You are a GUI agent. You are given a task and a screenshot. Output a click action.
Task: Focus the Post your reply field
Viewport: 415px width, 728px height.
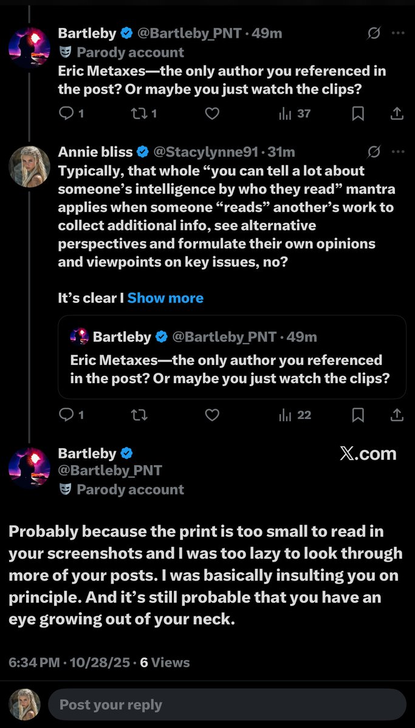coord(226,704)
